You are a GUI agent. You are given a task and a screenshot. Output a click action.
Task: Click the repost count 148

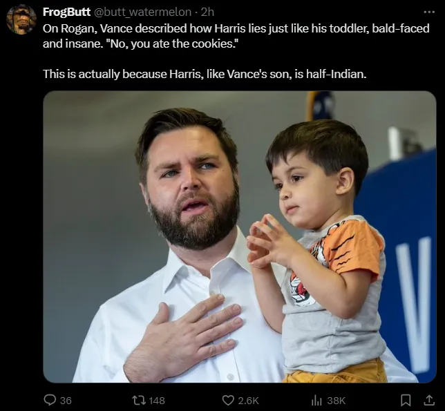pyautogui.click(x=157, y=400)
